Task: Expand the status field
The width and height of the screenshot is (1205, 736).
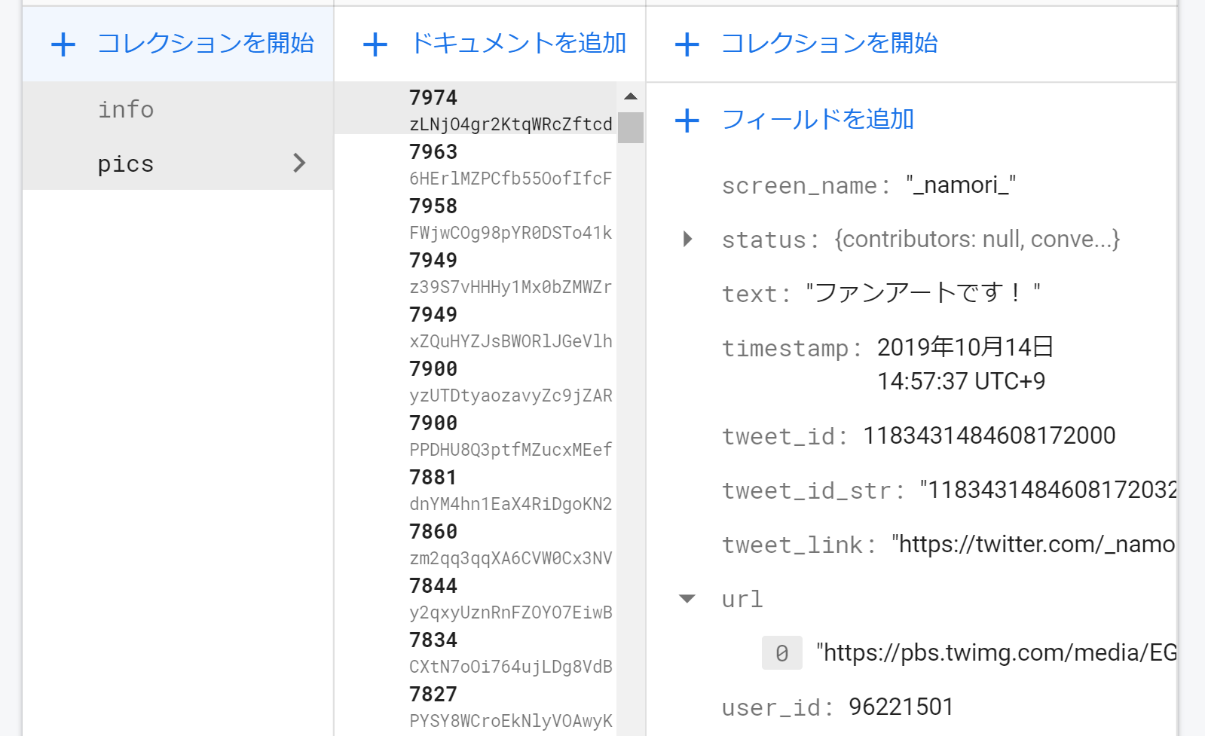Action: click(687, 240)
